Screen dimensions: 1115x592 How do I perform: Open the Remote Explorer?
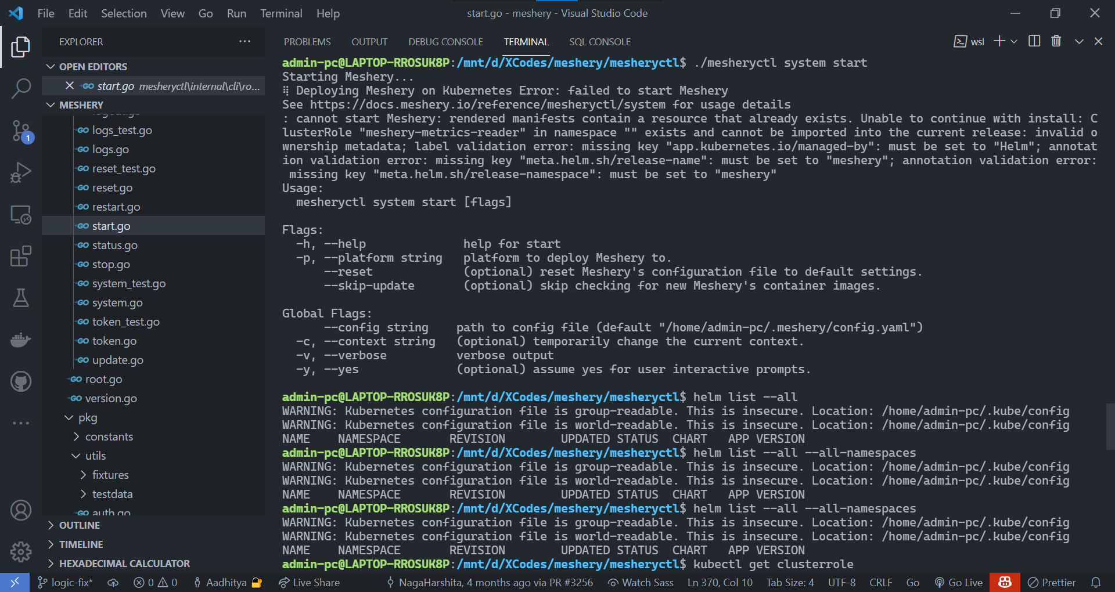pyautogui.click(x=21, y=214)
